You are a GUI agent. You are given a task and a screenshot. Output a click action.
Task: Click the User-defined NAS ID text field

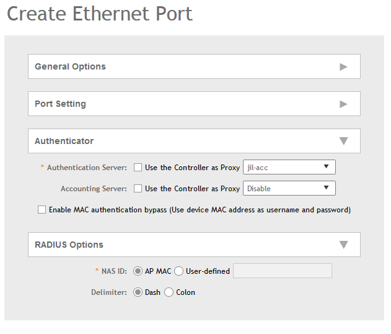pos(282,271)
